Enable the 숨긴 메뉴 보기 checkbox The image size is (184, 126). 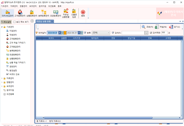point(15,22)
